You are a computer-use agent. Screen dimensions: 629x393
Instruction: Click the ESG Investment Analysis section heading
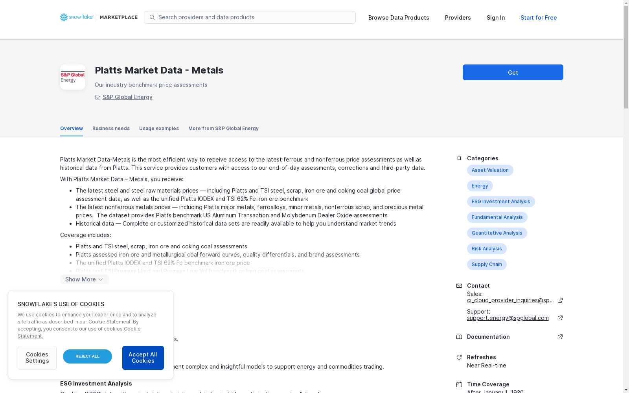pos(96,384)
